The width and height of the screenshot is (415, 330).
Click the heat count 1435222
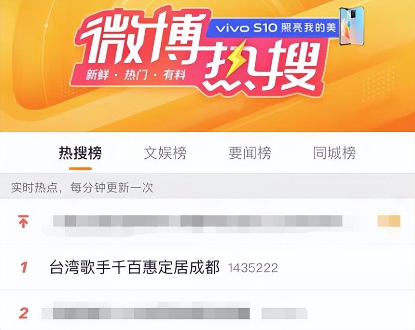coord(253,268)
